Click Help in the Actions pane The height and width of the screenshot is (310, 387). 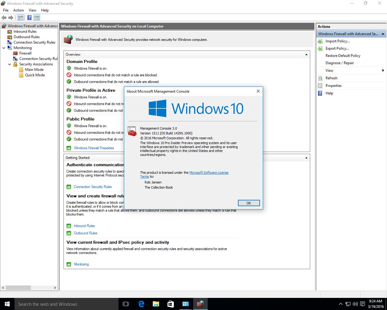tap(329, 93)
